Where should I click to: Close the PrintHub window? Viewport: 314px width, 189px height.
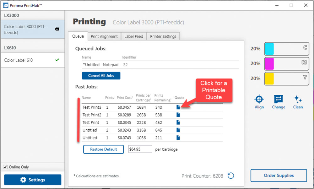coord(306,5)
